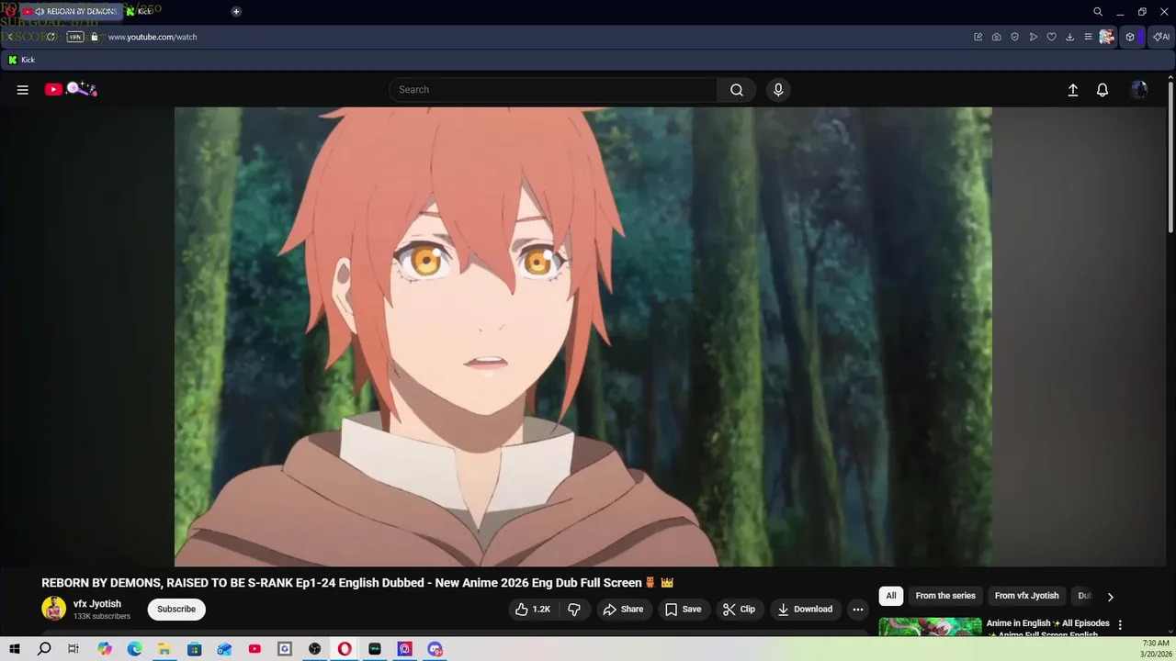
Task: Switch to the Kick browser tab
Action: click(x=139, y=11)
